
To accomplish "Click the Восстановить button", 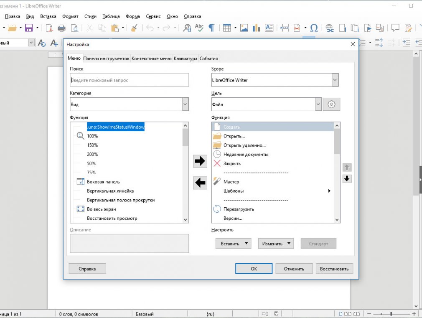I will pos(334,268).
